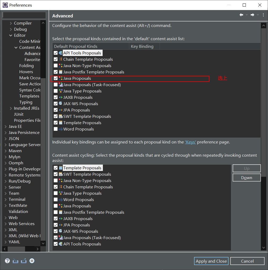
Task: Click the Word Proposals icon in cycling list
Action: pyautogui.click(x=60, y=199)
